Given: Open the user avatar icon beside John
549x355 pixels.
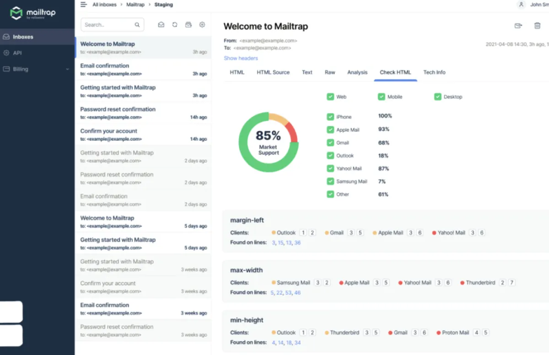Looking at the screenshot, I should point(521,5).
